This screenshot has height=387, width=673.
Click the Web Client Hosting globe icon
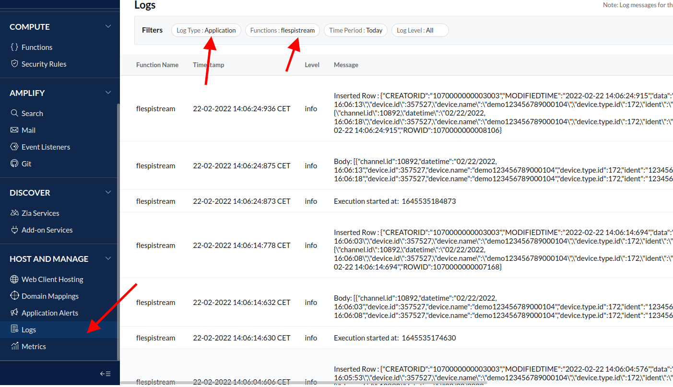click(x=14, y=279)
